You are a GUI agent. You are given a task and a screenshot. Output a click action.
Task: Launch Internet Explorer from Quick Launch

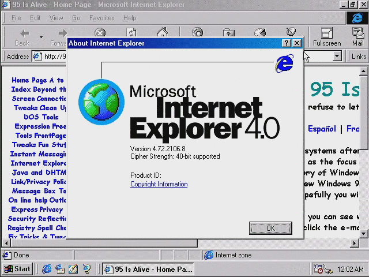[47, 269]
